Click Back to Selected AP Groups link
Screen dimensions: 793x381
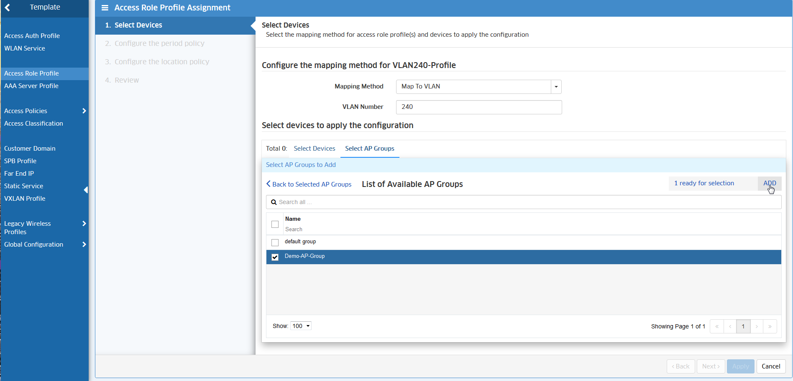tap(309, 184)
